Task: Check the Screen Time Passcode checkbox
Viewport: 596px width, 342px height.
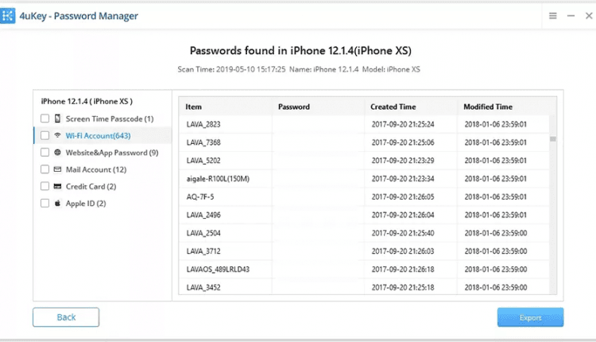Action: (45, 119)
